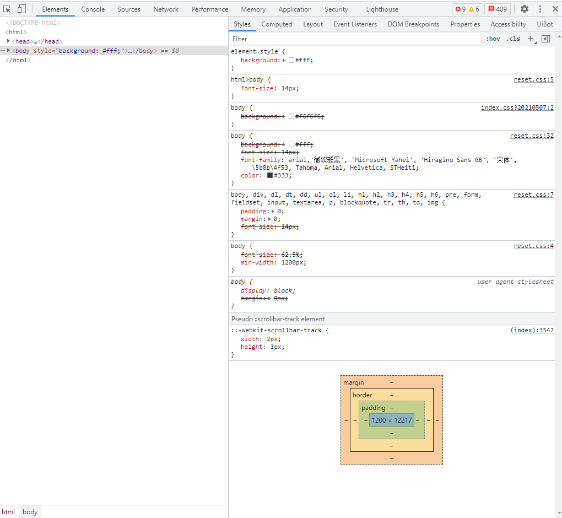
Task: Open the Performance tab
Action: (210, 9)
